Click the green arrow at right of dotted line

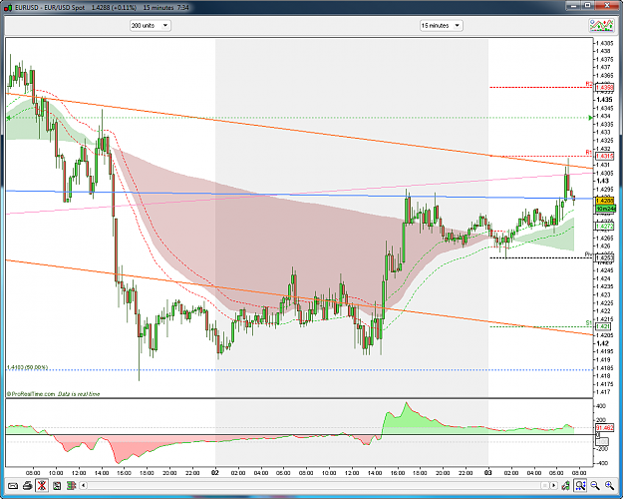[590, 118]
